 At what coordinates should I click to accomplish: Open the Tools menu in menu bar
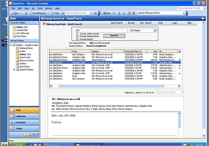click(x=40, y=8)
